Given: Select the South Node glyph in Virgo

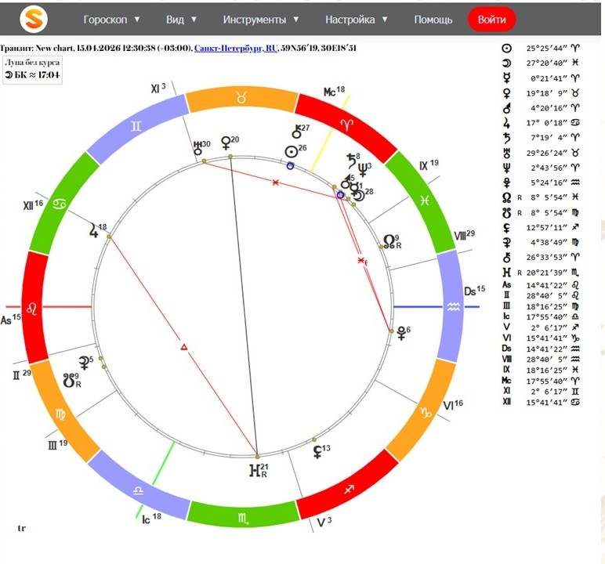Looking at the screenshot, I should pos(69,381).
